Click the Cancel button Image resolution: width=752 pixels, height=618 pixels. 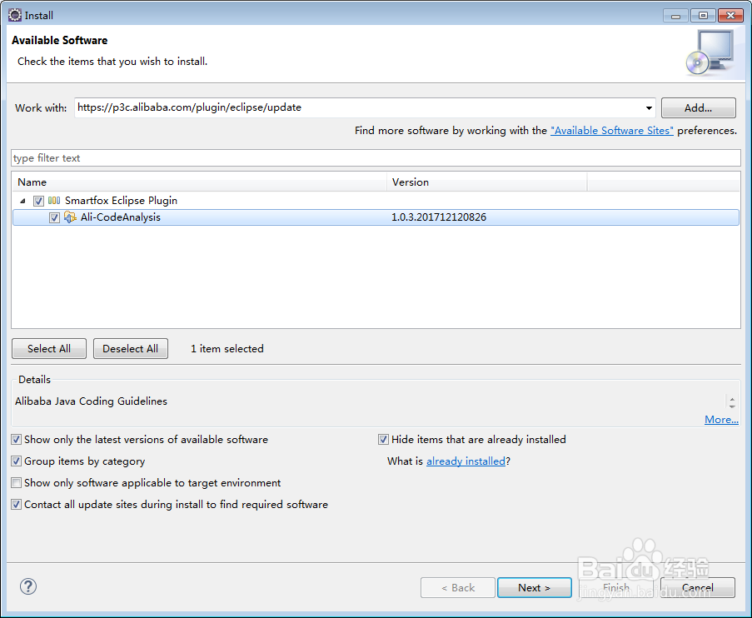point(697,587)
